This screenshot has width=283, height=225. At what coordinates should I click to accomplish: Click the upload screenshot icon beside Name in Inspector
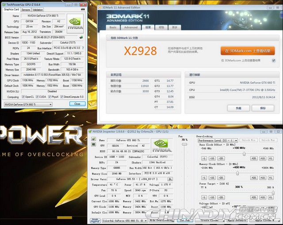[x=93, y=139]
